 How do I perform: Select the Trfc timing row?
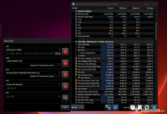coord(113,34)
